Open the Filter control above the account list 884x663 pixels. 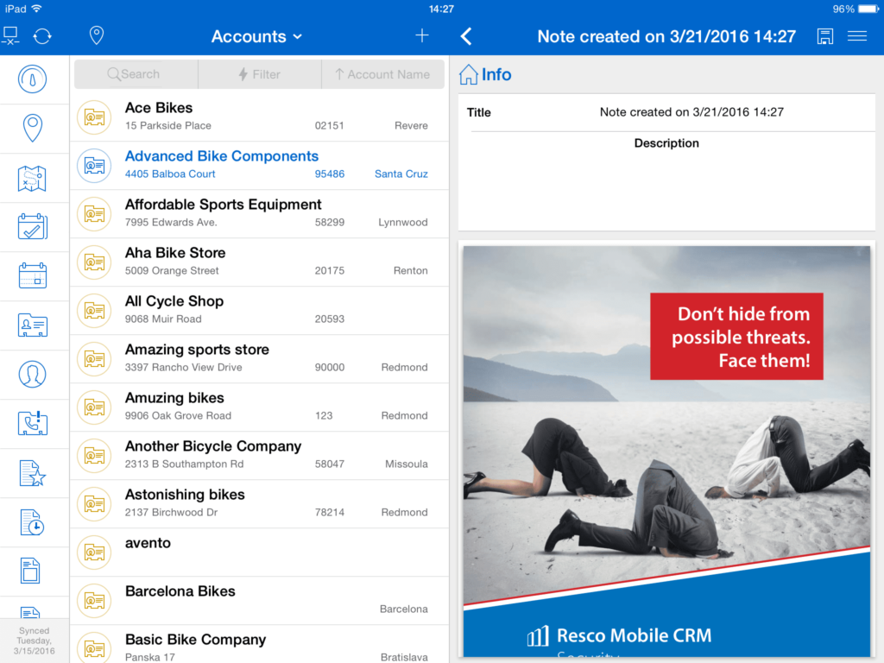[259, 74]
